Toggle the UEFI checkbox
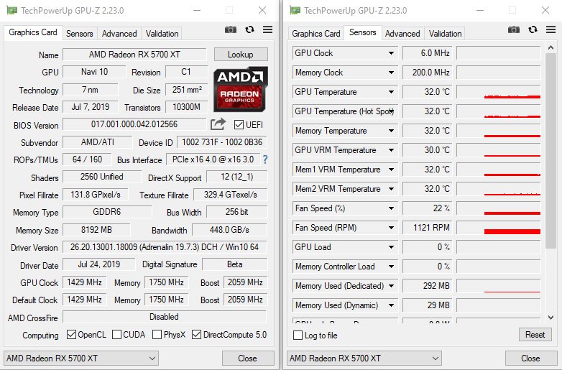 pos(239,124)
